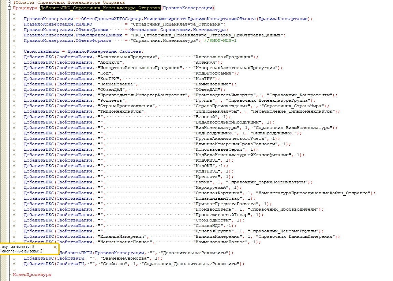
Task: Click the "Накопленные вызовы: 2" label
Action: click(21, 251)
